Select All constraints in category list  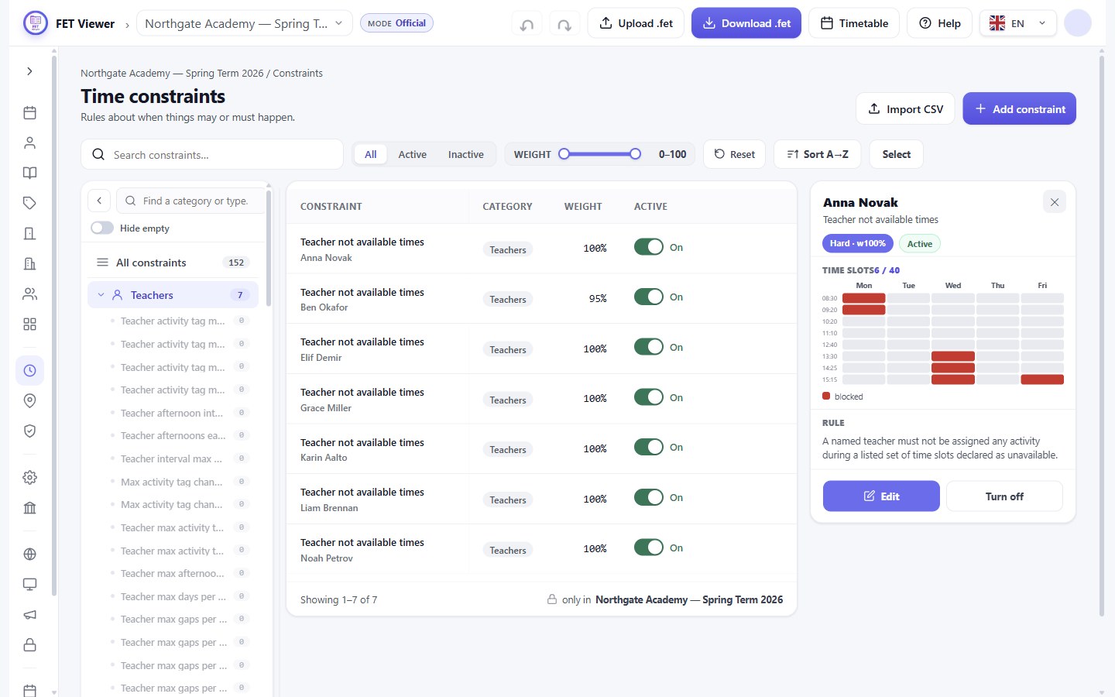point(173,263)
